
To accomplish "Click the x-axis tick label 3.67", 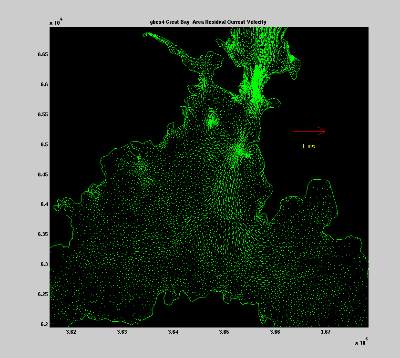I will click(x=326, y=332).
